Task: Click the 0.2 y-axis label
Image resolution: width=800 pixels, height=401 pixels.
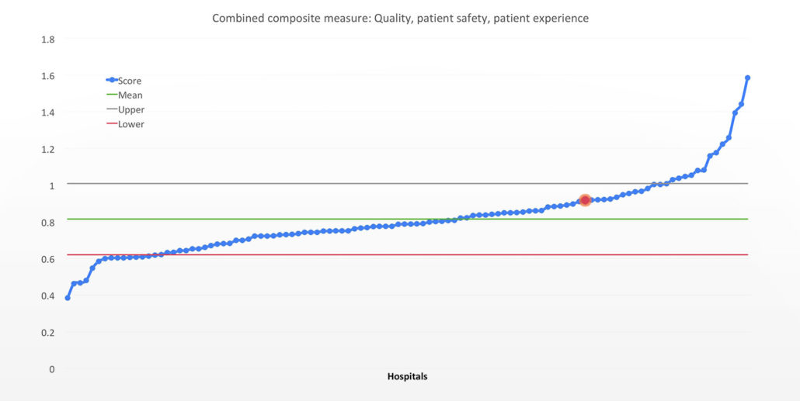Action: (x=48, y=332)
